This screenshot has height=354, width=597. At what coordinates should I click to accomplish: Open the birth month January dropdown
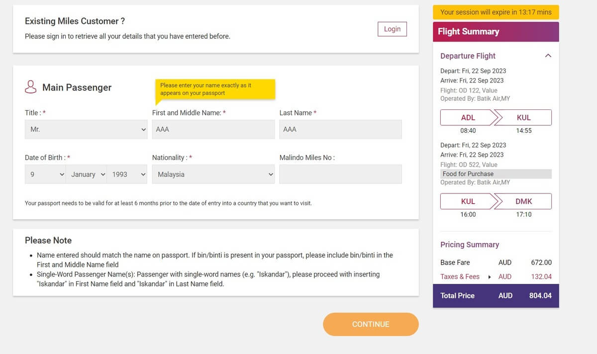87,175
